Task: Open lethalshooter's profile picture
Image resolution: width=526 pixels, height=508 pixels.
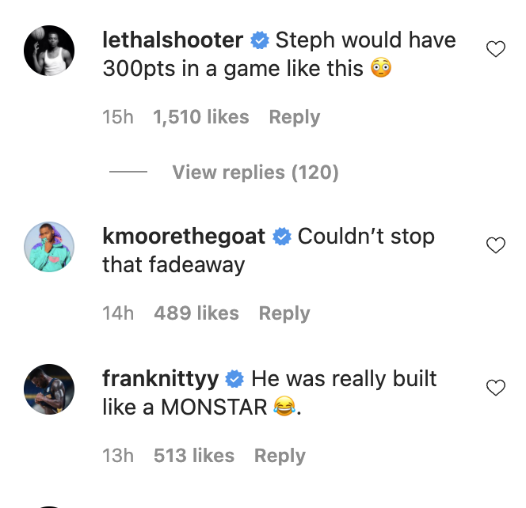Action: [x=49, y=51]
